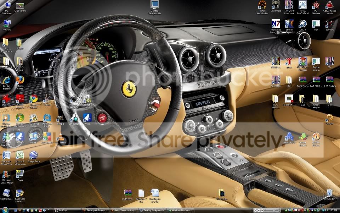
Task: Open the Recycle Bin
Action: pos(330,195)
